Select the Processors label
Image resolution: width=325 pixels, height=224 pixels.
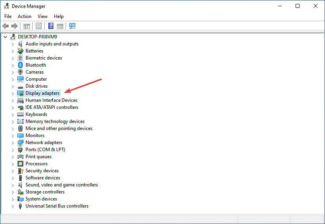point(37,164)
